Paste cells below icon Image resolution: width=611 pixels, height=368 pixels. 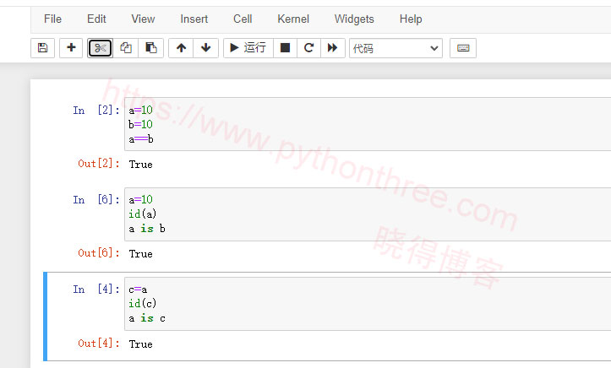click(x=150, y=48)
